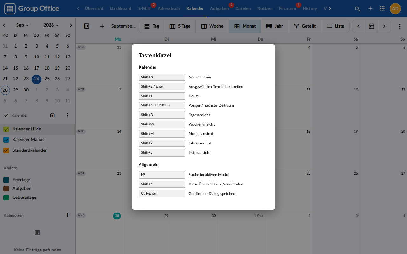
Task: Open the apps grid icon
Action: (383, 9)
